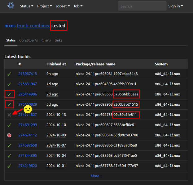Screen dimensions: 193x185
Task: Click green checkmark for build 274219620
Action: point(9,166)
